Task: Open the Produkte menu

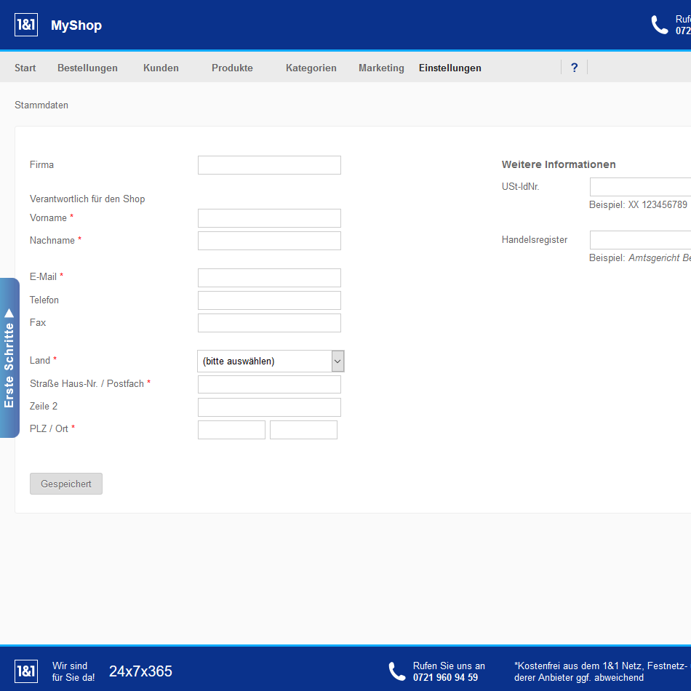Action: pyautogui.click(x=232, y=68)
